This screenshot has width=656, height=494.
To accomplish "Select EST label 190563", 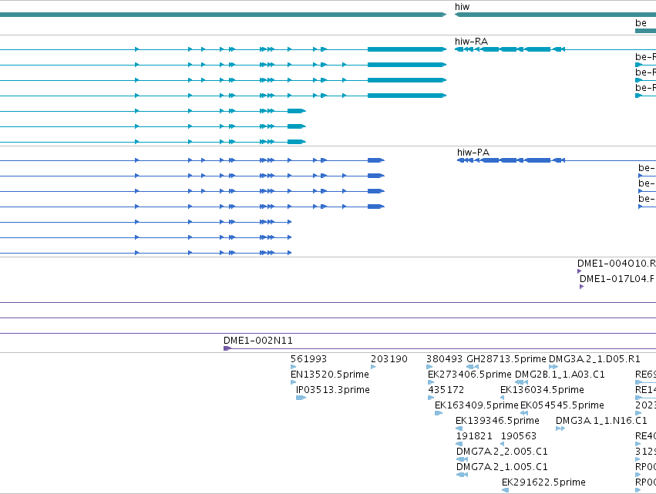I will click(x=519, y=436).
